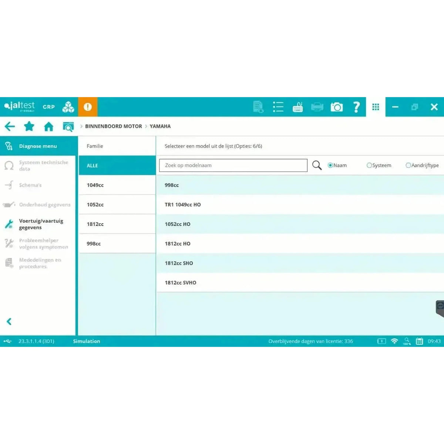
Task: Select 1052cc family
Action: point(117,205)
